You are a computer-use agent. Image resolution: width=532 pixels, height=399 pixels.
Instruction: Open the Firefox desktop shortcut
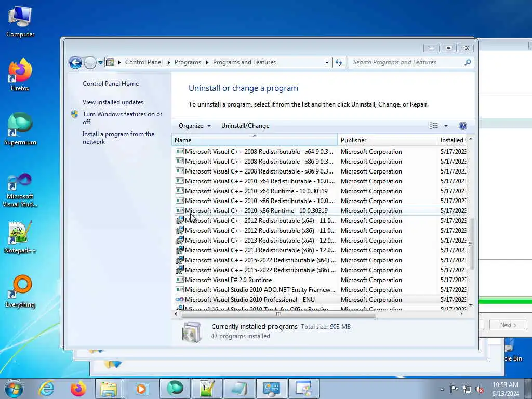point(20,75)
